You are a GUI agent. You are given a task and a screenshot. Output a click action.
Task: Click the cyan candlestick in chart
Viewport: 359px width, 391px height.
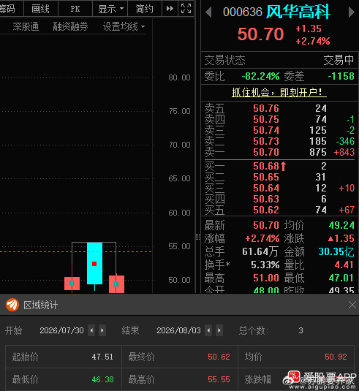pyautogui.click(x=94, y=263)
